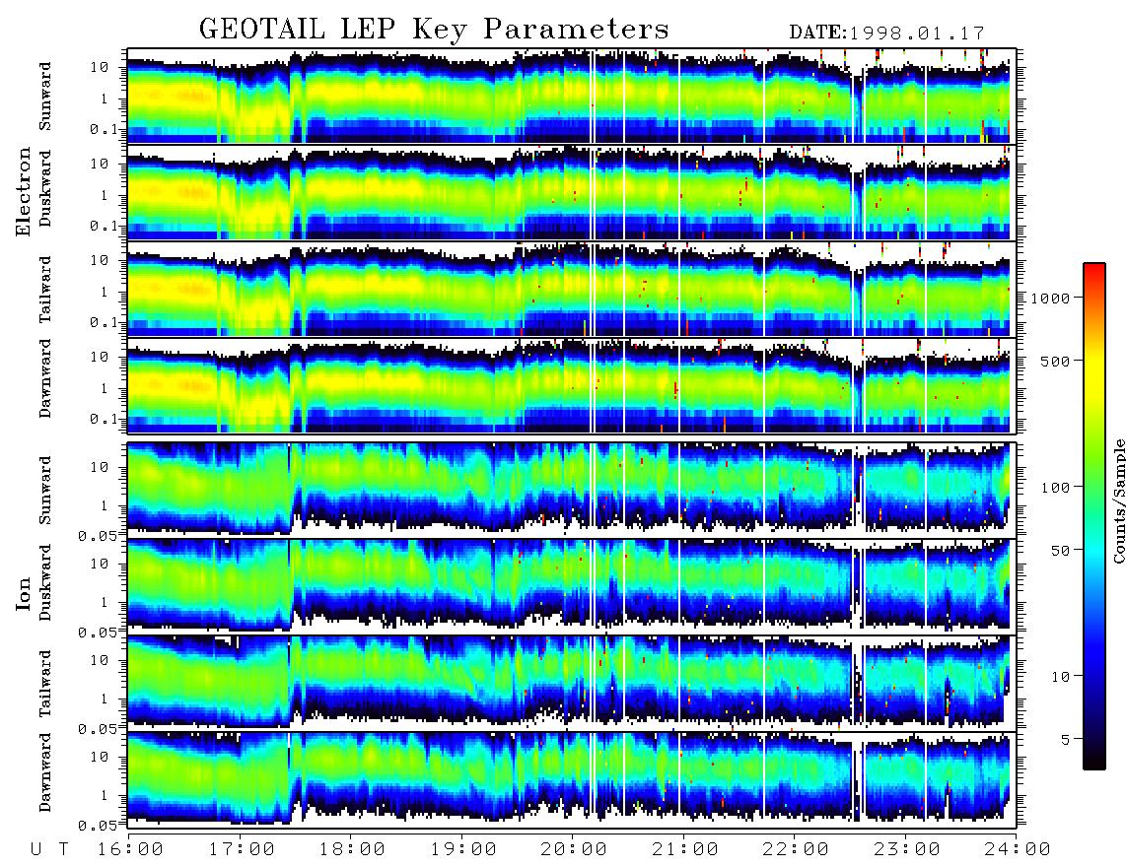Image resolution: width=1126 pixels, height=867 pixels.
Task: Click the colorbar '5' tick label
Action: coord(1065,739)
